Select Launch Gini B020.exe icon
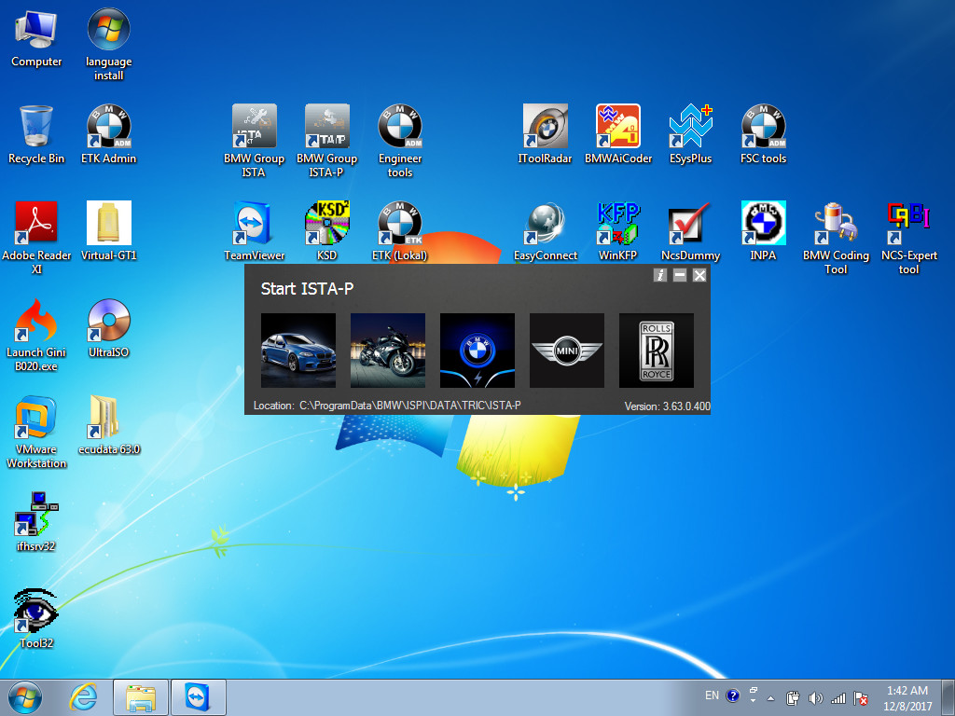This screenshot has width=955, height=716. [36, 335]
